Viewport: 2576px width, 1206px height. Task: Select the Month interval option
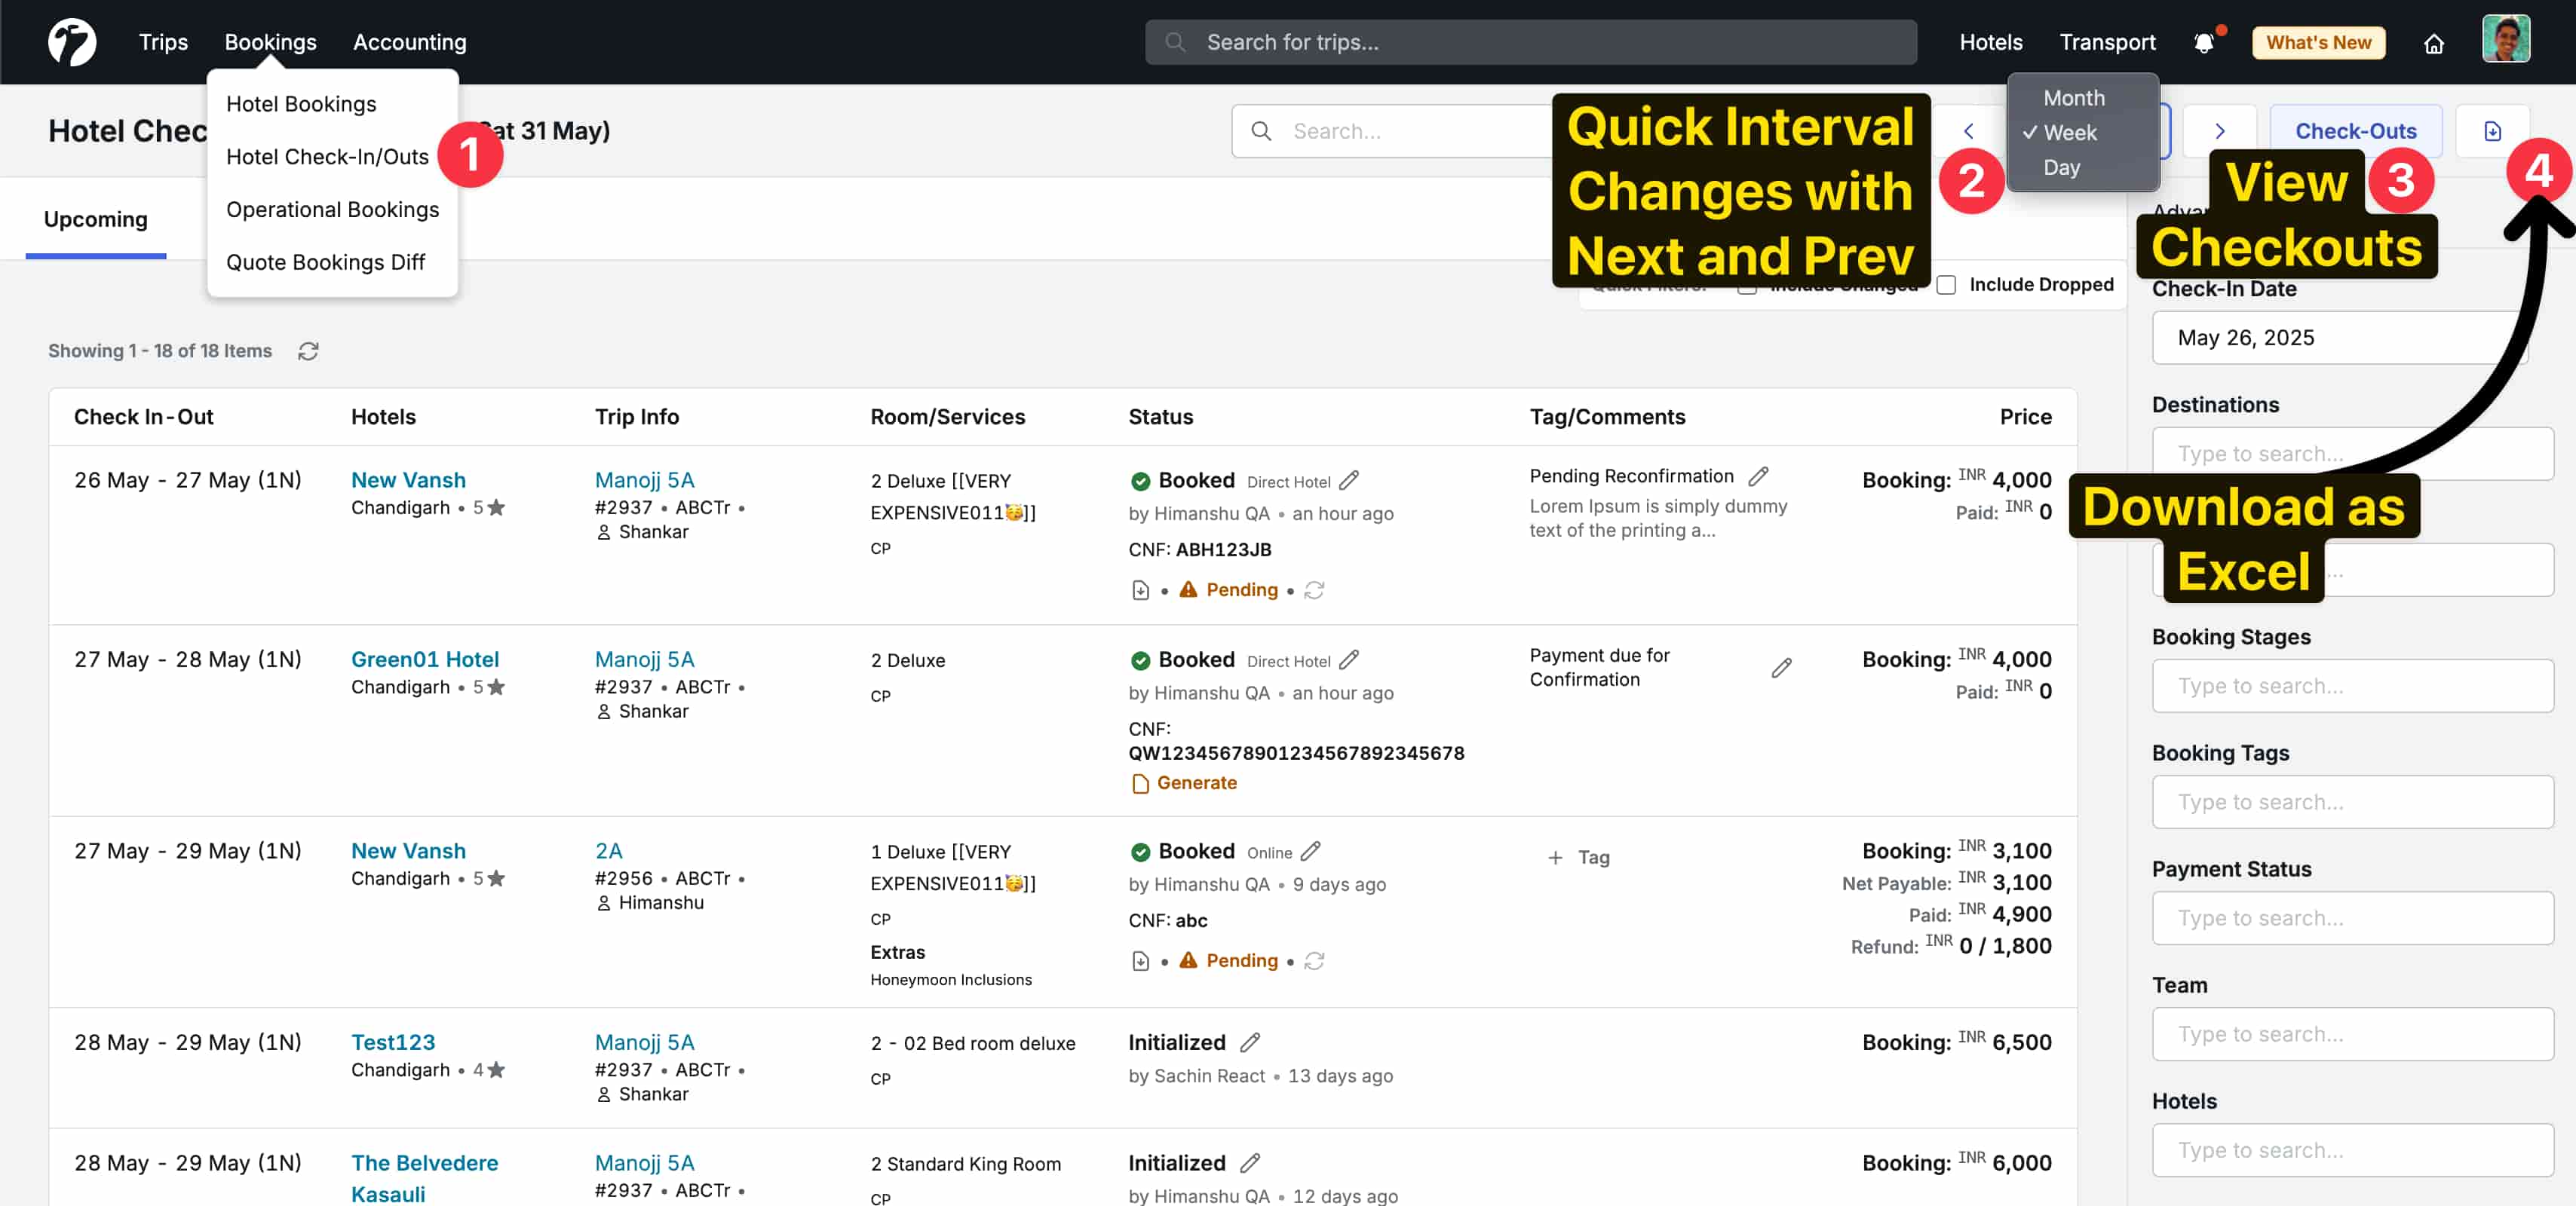pos(2073,98)
